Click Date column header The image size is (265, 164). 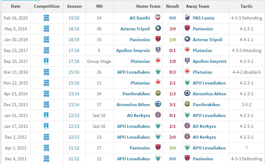click(16, 6)
